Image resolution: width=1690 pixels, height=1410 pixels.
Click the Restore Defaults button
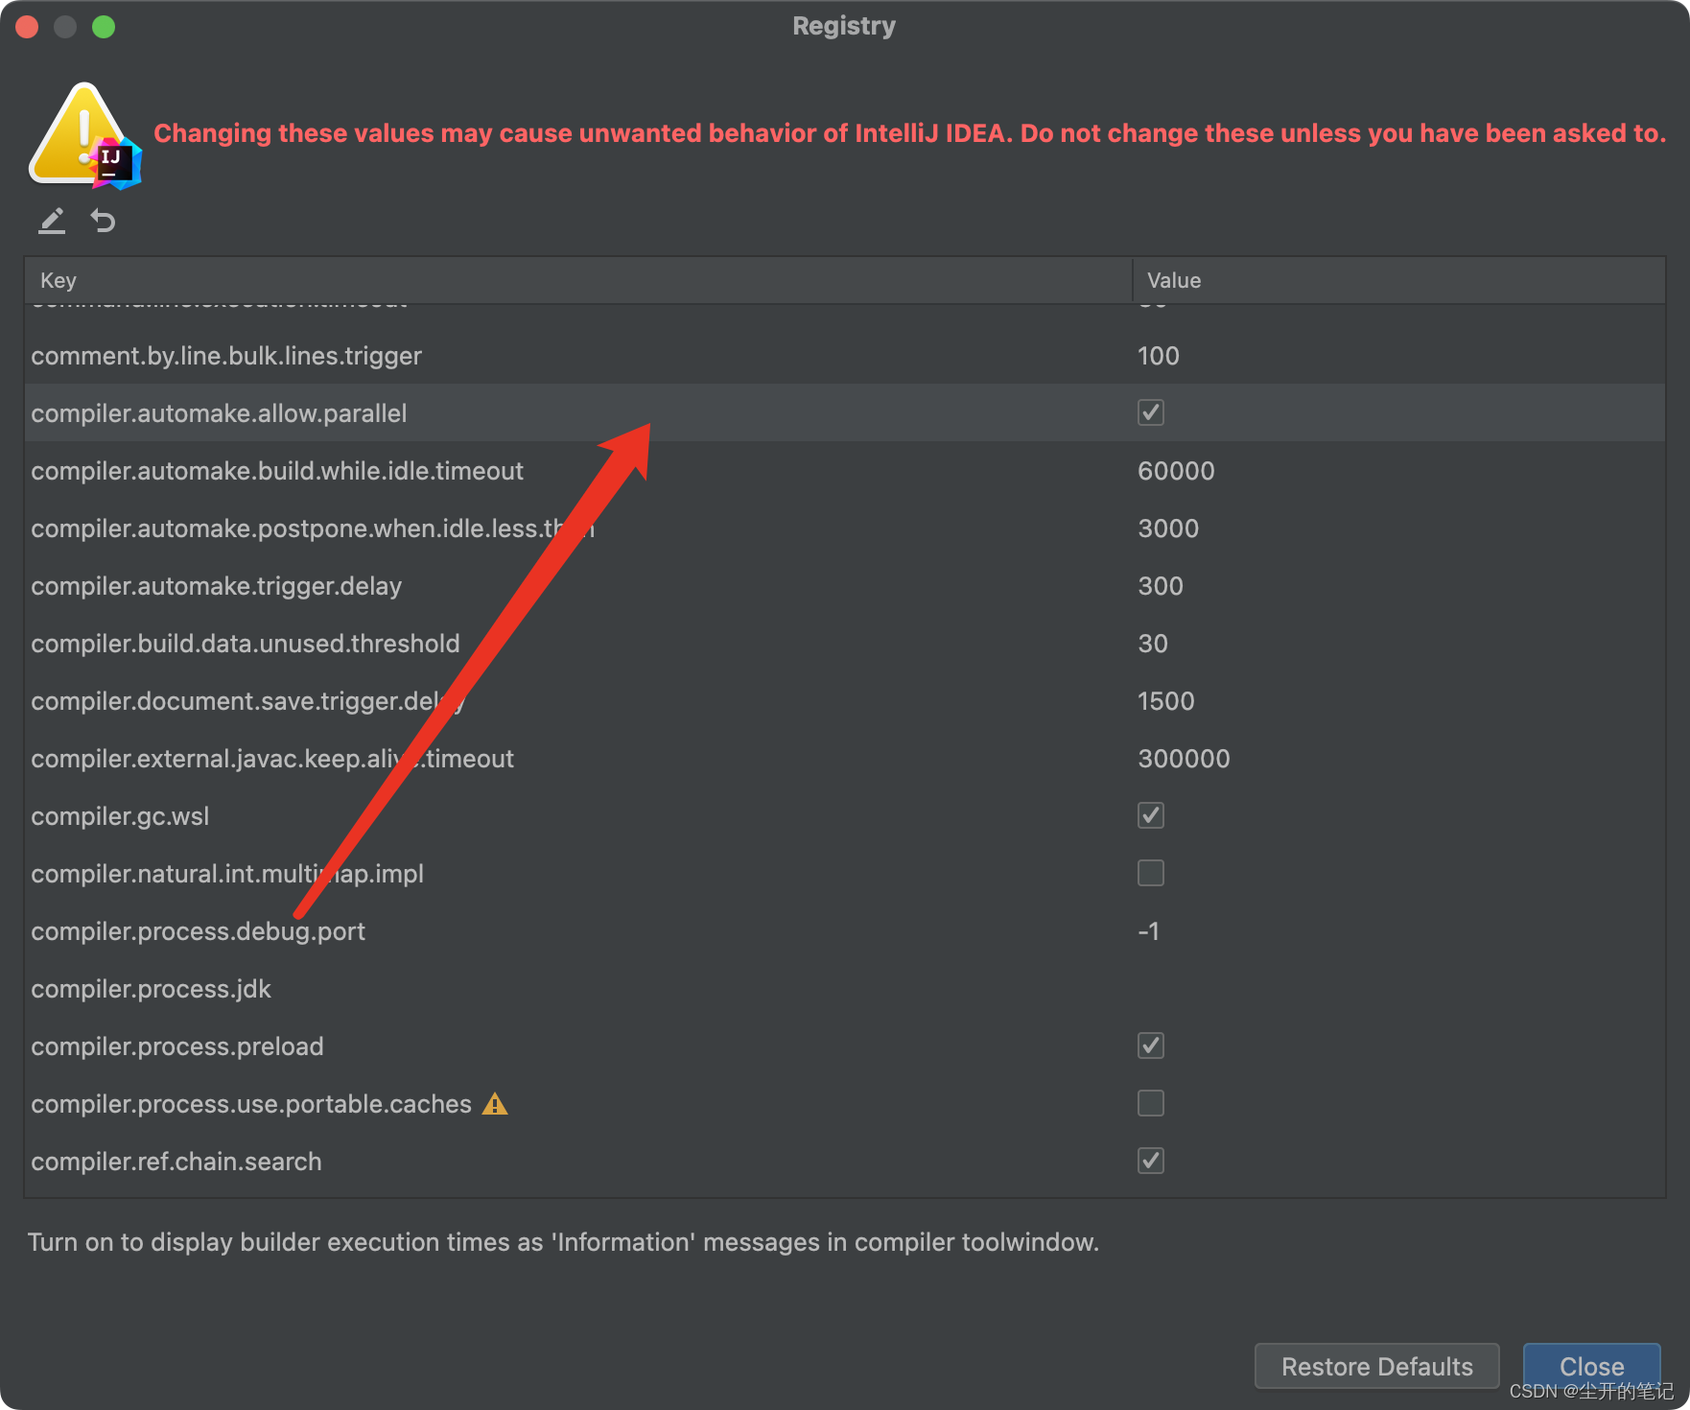[x=1376, y=1366]
